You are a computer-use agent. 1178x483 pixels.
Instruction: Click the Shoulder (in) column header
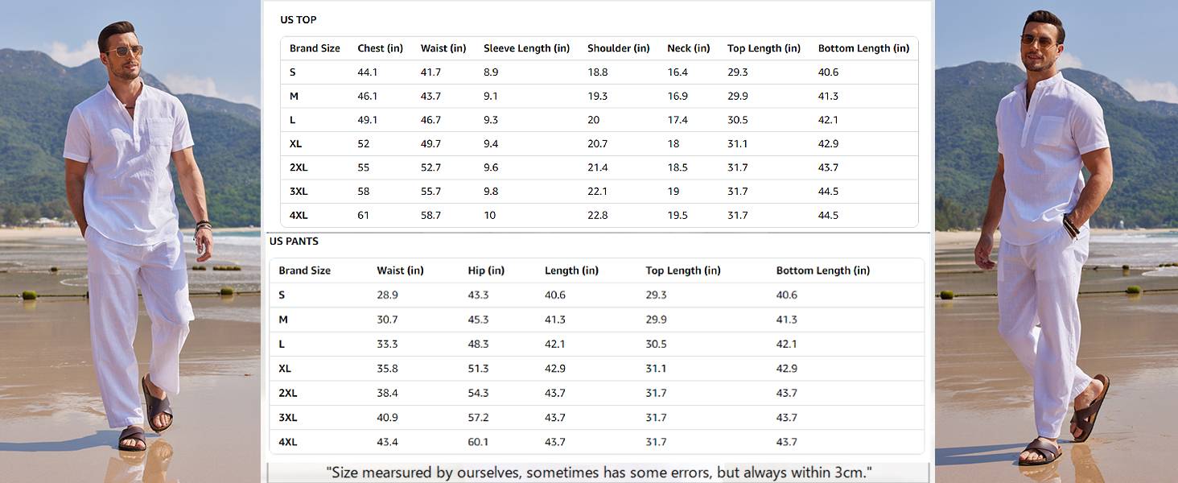coord(619,48)
